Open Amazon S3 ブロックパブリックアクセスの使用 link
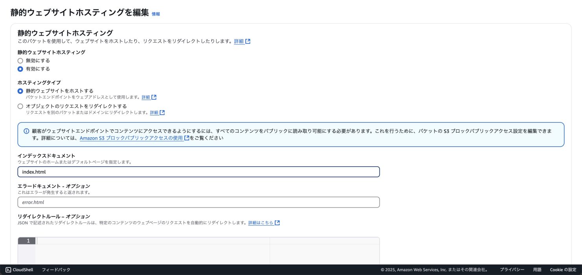Viewport: 582px width, 275px height. coord(131,138)
